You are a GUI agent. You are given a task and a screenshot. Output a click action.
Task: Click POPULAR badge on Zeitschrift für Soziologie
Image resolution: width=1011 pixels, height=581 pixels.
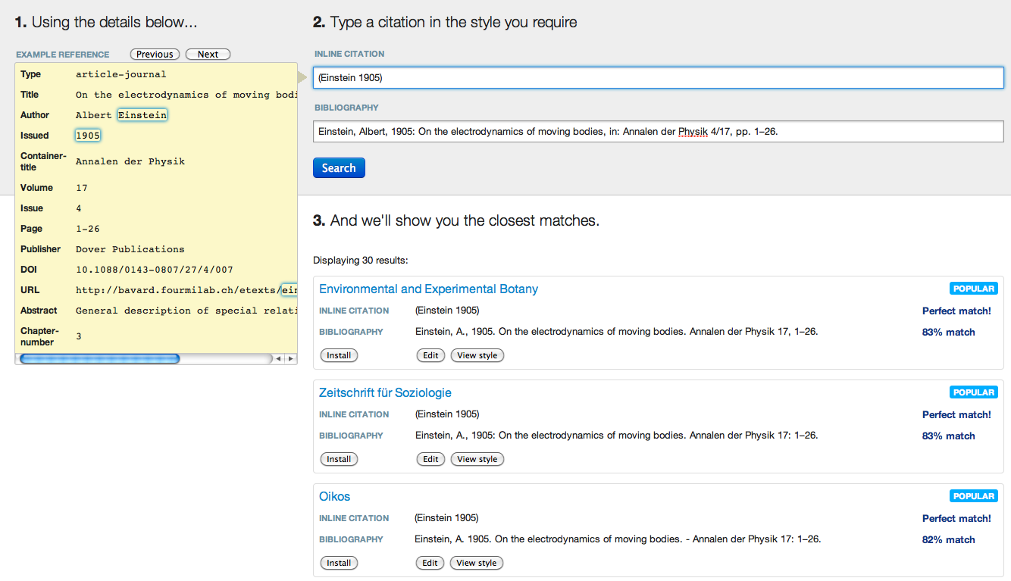(974, 392)
